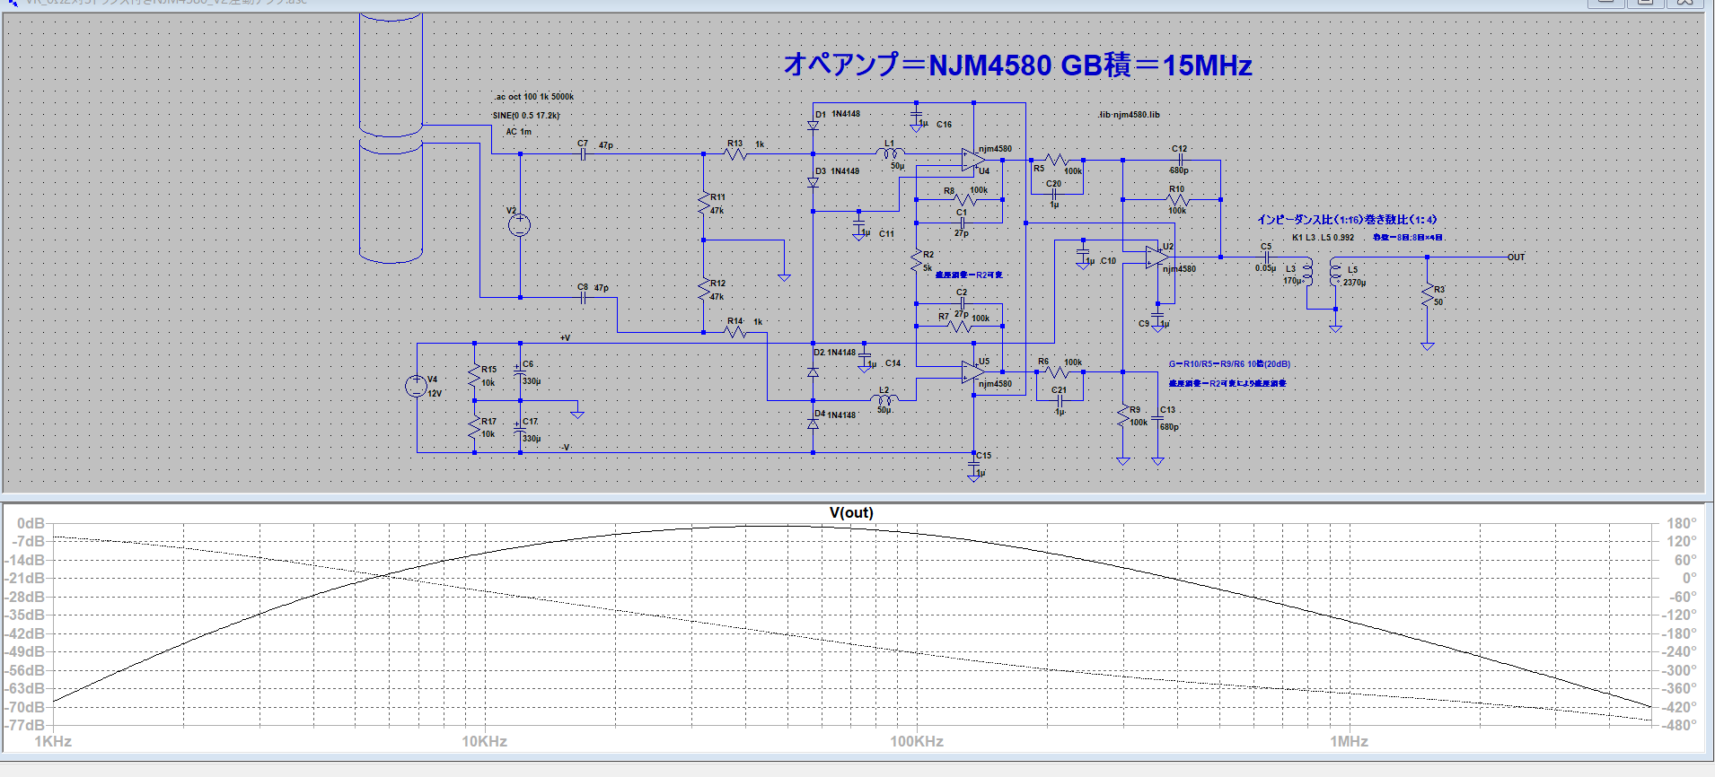Screen dimensions: 1715x777
Task: Click the C7 47p capacitor symbol
Action: (x=583, y=154)
